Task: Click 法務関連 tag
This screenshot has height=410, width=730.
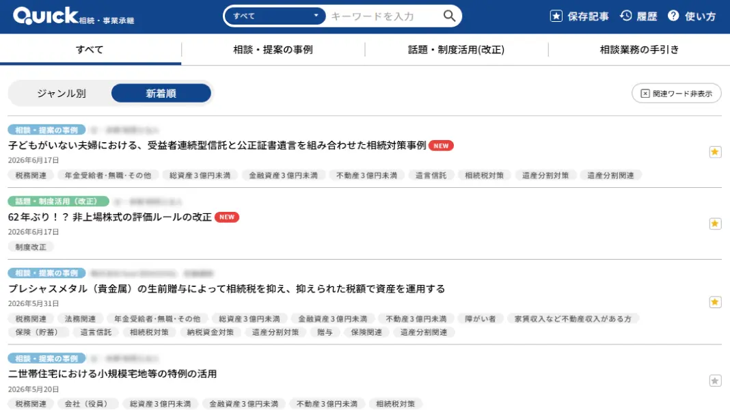Action: pos(80,319)
